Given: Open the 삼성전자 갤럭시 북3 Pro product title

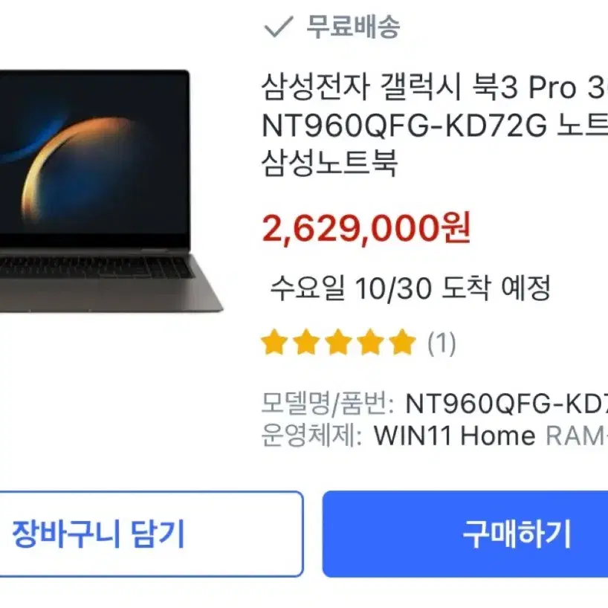Looking at the screenshot, I should [x=435, y=125].
